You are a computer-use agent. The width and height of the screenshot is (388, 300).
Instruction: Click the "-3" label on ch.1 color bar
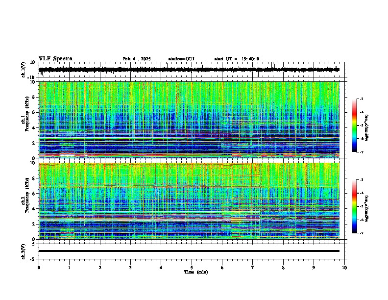(361, 99)
